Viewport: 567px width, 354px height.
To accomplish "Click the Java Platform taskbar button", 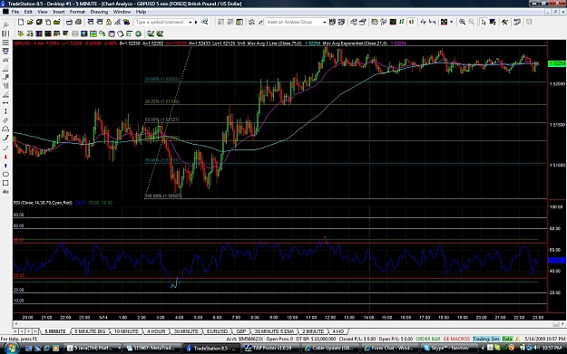I will point(93,349).
